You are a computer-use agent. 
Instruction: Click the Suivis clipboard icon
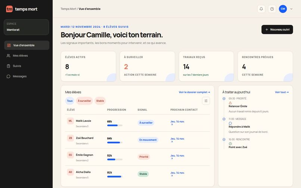pos(9,66)
